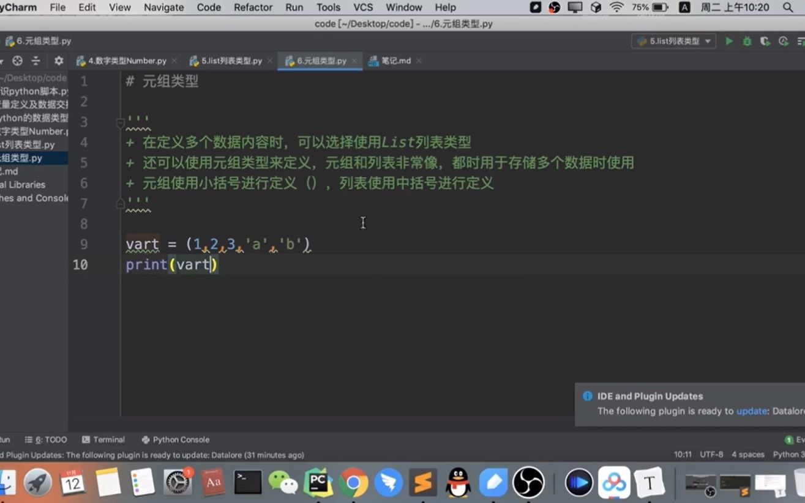Click the UTF-8 encoding indicator
Screen dimensions: 805x503
[x=711, y=455]
